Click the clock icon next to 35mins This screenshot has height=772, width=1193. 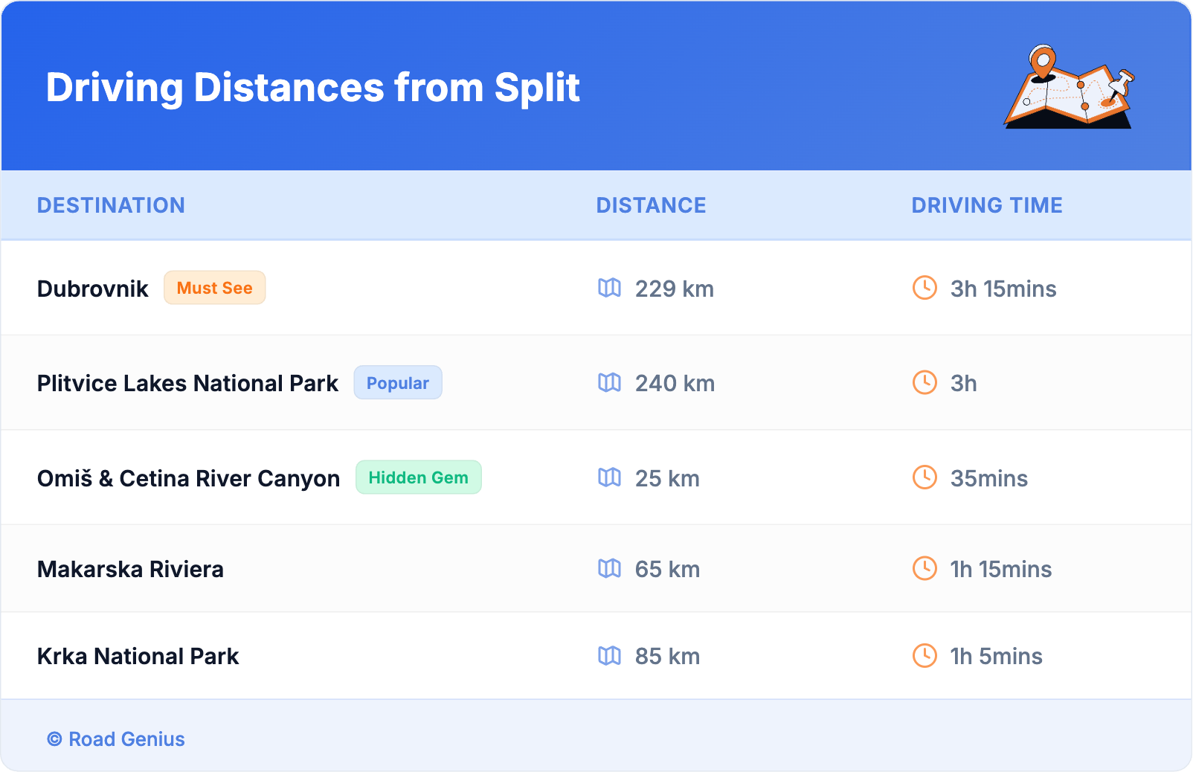925,477
